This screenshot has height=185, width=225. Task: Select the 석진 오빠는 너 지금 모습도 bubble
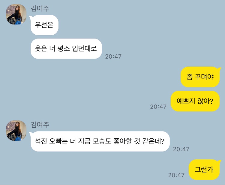click(x=100, y=141)
